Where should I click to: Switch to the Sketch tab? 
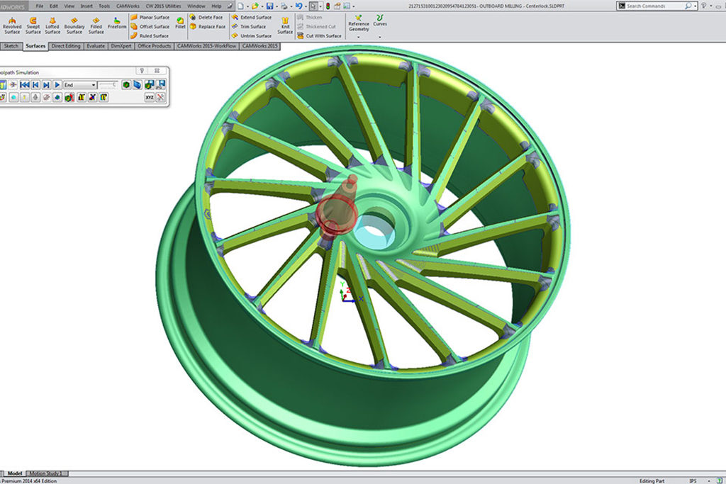11,46
